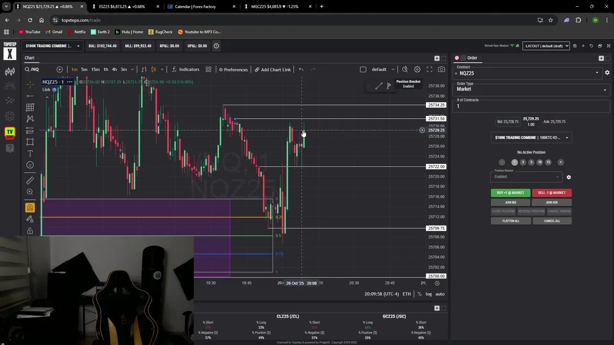Select 15 contracts quantity preset
614x345 pixels.
point(548,162)
